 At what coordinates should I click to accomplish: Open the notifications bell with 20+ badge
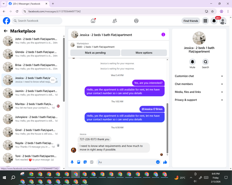click(x=214, y=21)
